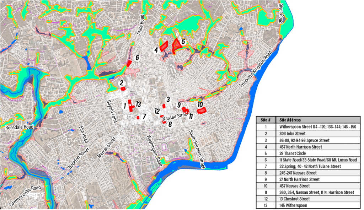The width and height of the screenshot is (364, 210).
Task: Click the Site # table header cell
Action: [266, 120]
